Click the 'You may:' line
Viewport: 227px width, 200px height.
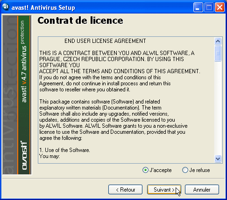tap(50, 156)
